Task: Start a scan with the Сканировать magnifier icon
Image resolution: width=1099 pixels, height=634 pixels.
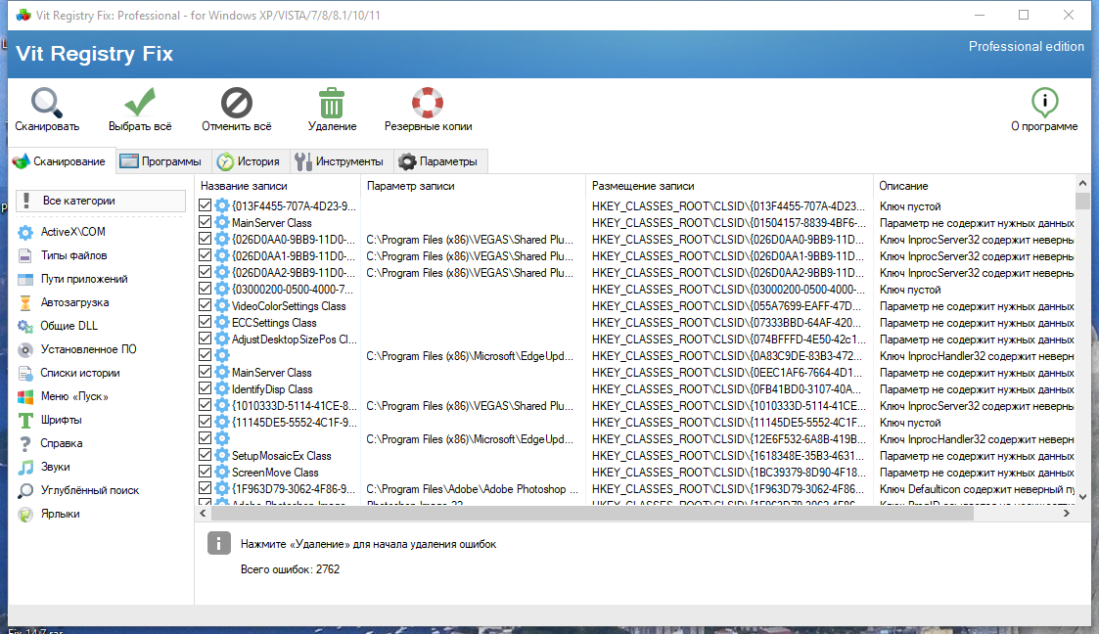Action: [46, 104]
